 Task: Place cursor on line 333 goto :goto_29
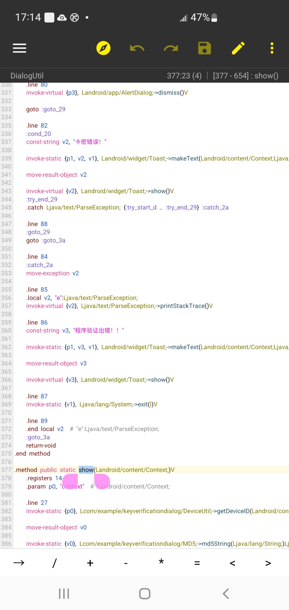pyautogui.click(x=46, y=109)
